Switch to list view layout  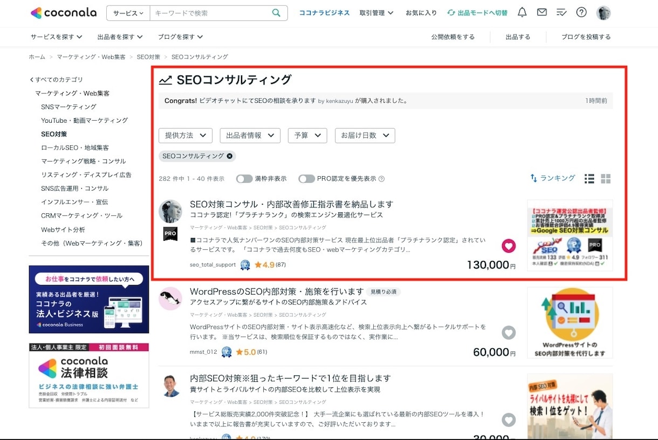[590, 179]
